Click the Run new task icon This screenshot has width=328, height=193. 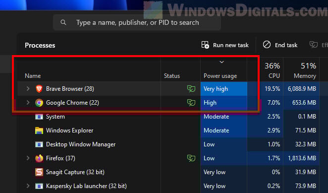205,45
